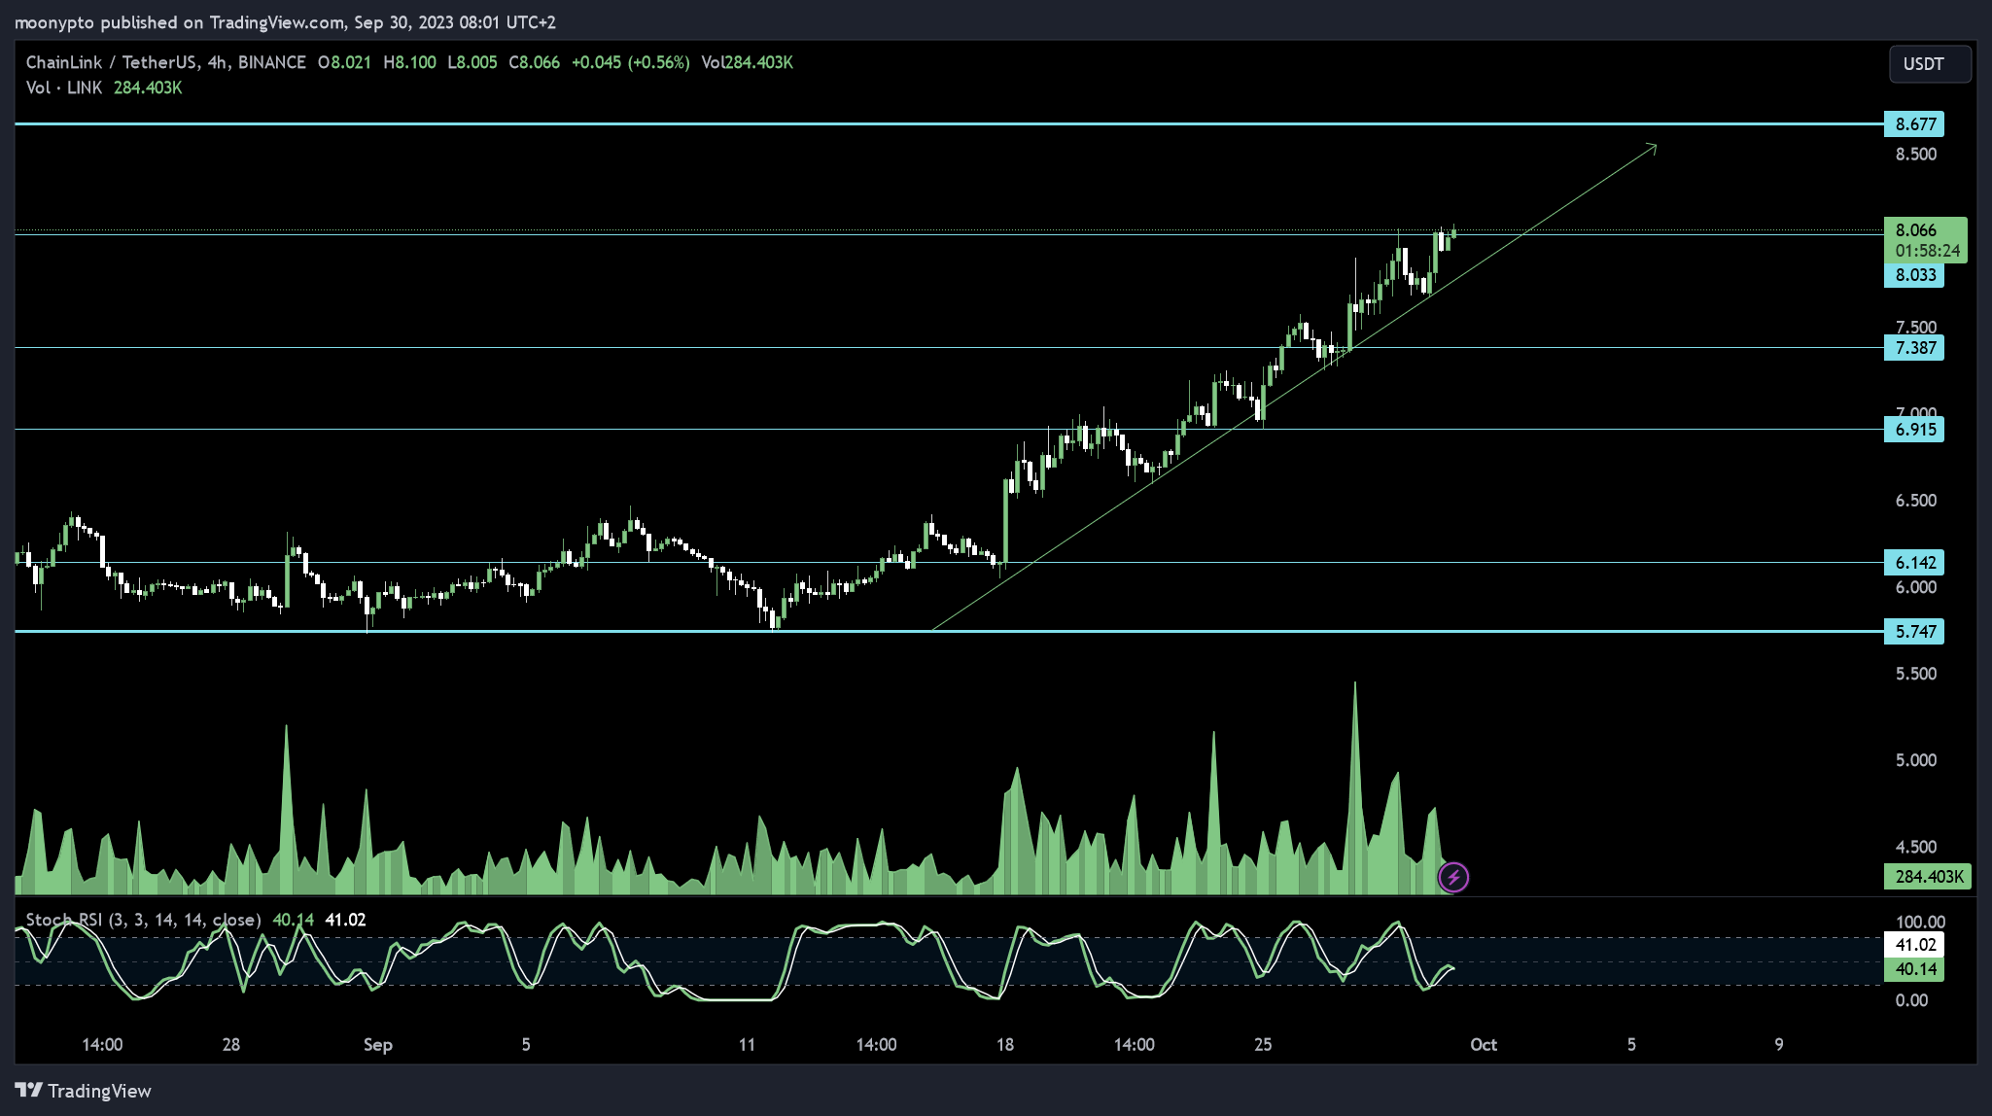This screenshot has height=1116, width=1992.
Task: Click the 5.500 price scale tick
Action: (x=1916, y=674)
